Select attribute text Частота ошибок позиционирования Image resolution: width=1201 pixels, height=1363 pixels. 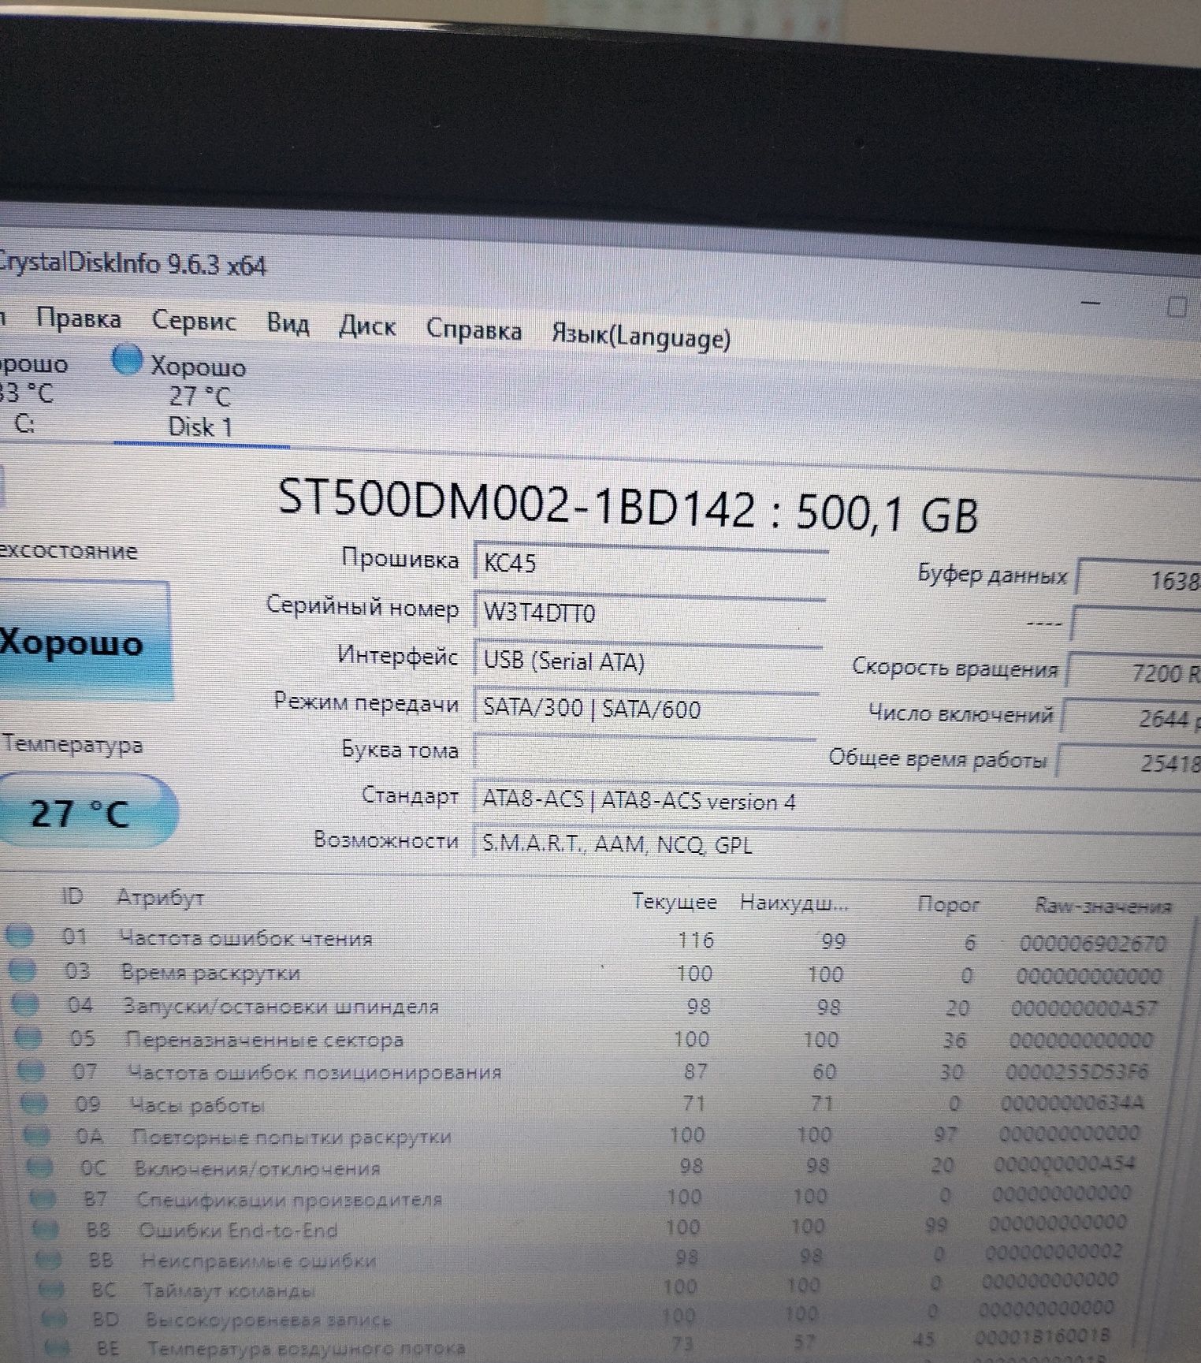[315, 1072]
